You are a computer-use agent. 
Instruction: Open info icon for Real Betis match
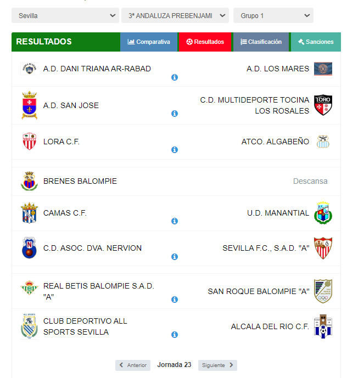[x=175, y=300]
